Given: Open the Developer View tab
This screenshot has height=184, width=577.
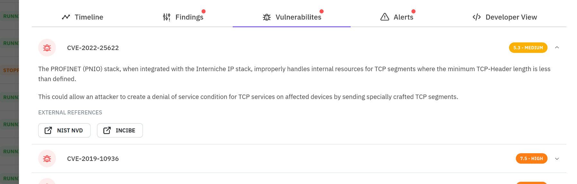Looking at the screenshot, I should (511, 17).
